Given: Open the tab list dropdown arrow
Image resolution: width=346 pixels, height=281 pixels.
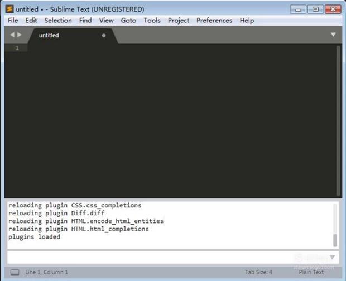Looking at the screenshot, I should (333, 35).
